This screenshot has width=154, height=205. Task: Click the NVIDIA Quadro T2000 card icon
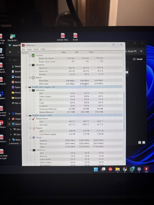tap(30, 116)
